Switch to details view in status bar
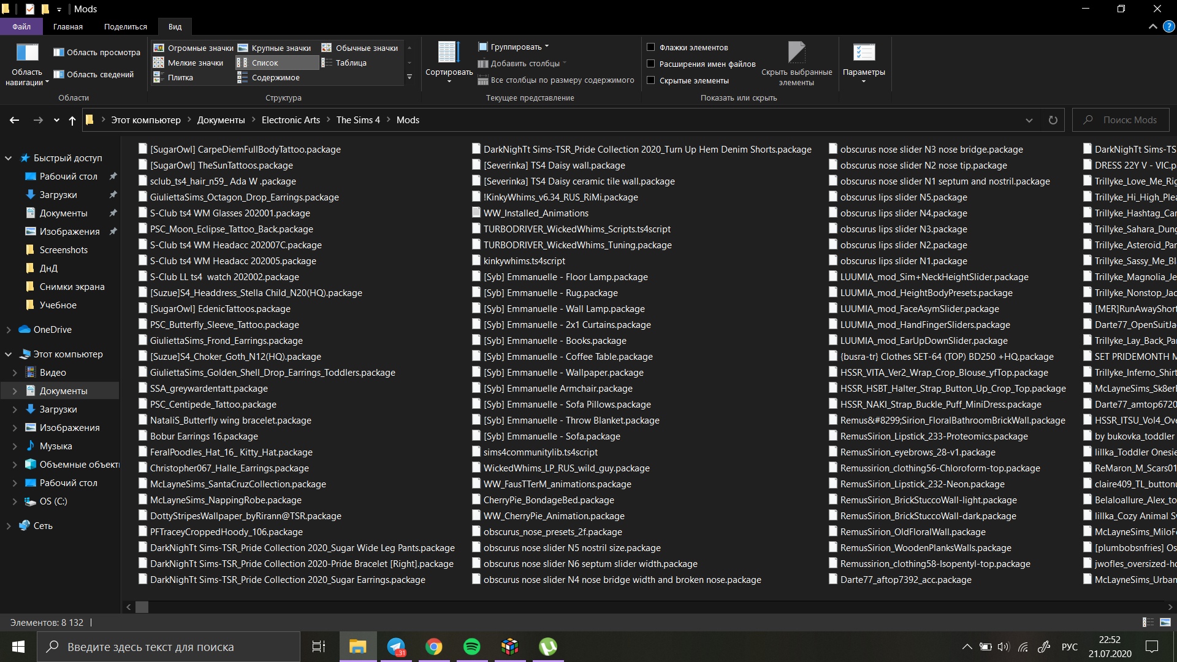The height and width of the screenshot is (662, 1177). [x=1148, y=622]
